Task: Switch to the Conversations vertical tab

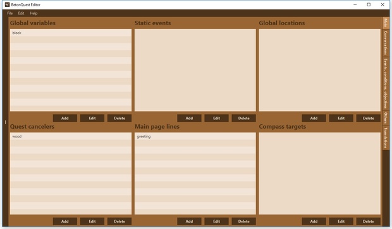Action: [x=386, y=43]
